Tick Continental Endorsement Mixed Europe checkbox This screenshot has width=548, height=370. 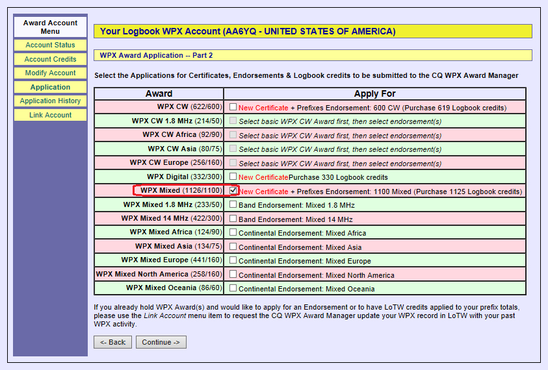click(233, 260)
